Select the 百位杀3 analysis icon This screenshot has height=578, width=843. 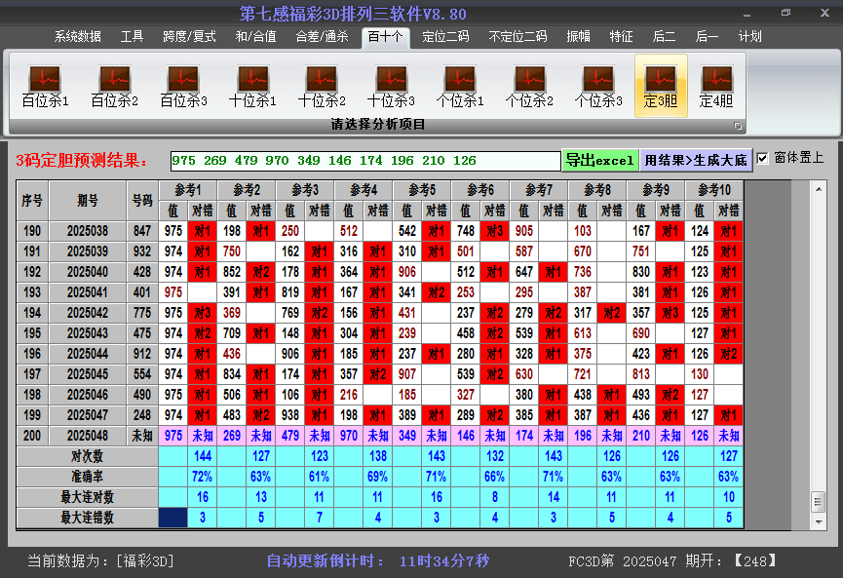coord(183,87)
